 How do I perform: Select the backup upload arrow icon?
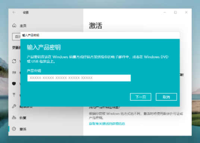(x=14, y=95)
